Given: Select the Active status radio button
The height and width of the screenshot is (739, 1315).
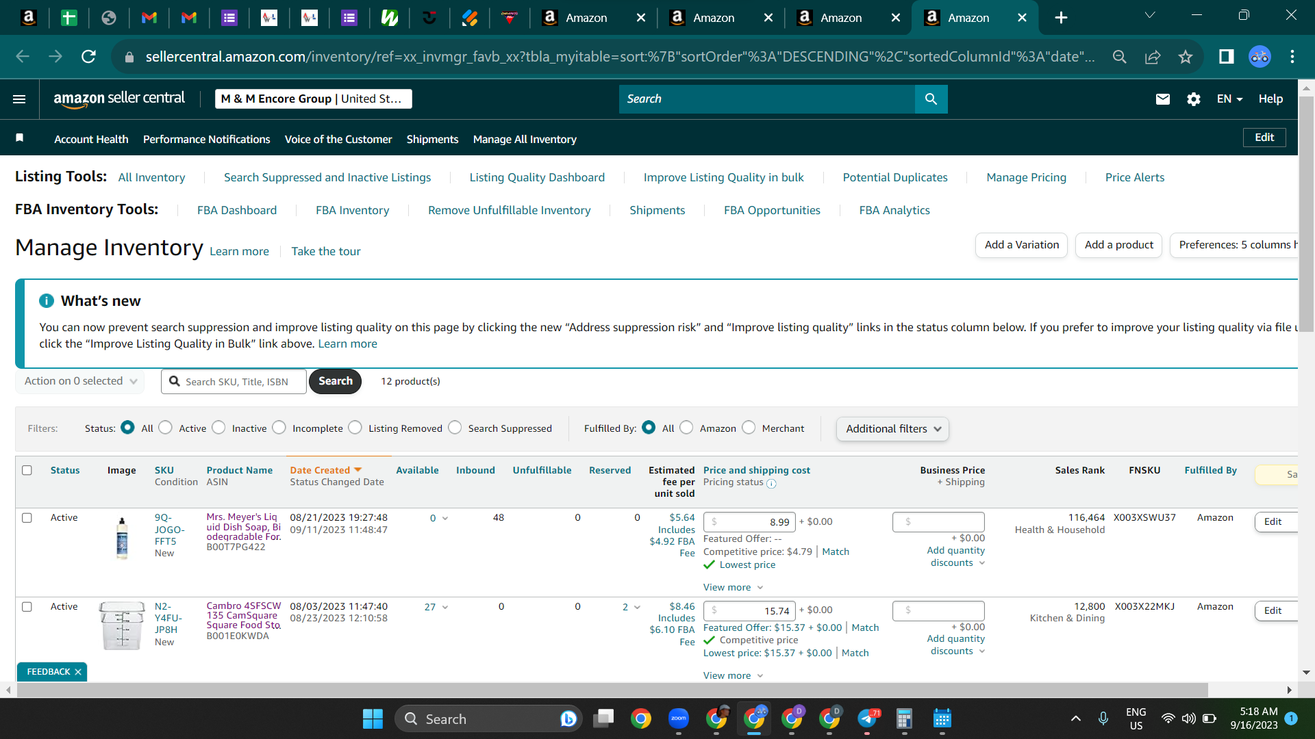Looking at the screenshot, I should (x=165, y=428).
